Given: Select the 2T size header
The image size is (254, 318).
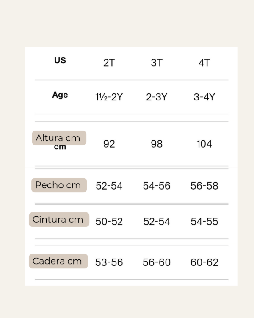Looking at the screenshot, I should coord(109,63).
